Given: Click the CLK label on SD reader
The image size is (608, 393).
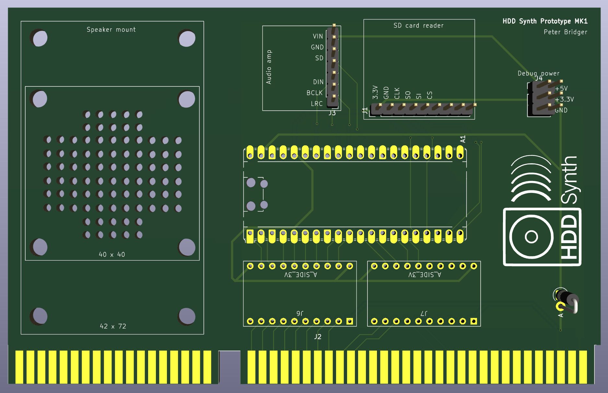Looking at the screenshot, I should pyautogui.click(x=397, y=93).
